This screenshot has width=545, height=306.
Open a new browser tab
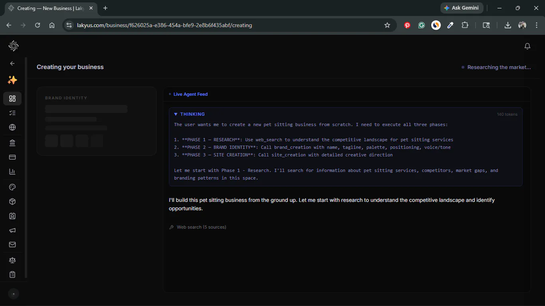coord(105,8)
